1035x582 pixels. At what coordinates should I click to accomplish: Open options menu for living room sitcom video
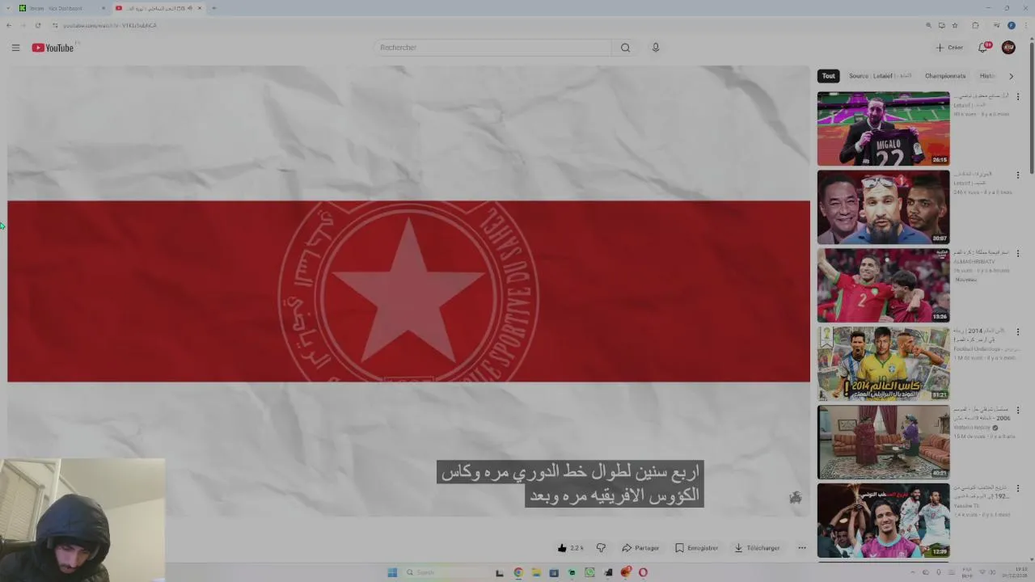tap(1018, 410)
